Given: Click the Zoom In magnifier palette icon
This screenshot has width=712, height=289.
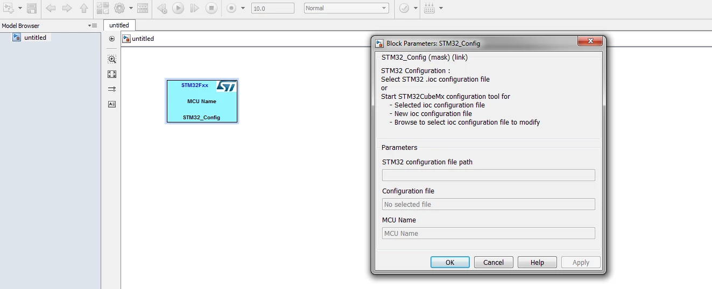Looking at the screenshot, I should [x=112, y=59].
